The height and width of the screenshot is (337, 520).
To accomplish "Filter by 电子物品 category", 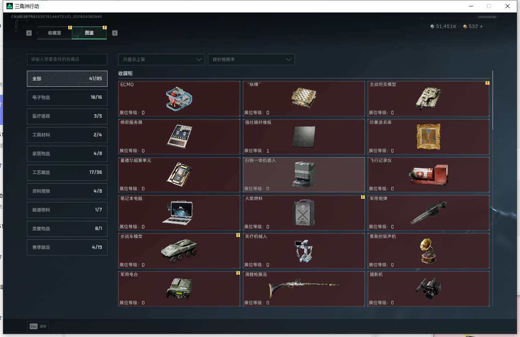I will coord(67,98).
